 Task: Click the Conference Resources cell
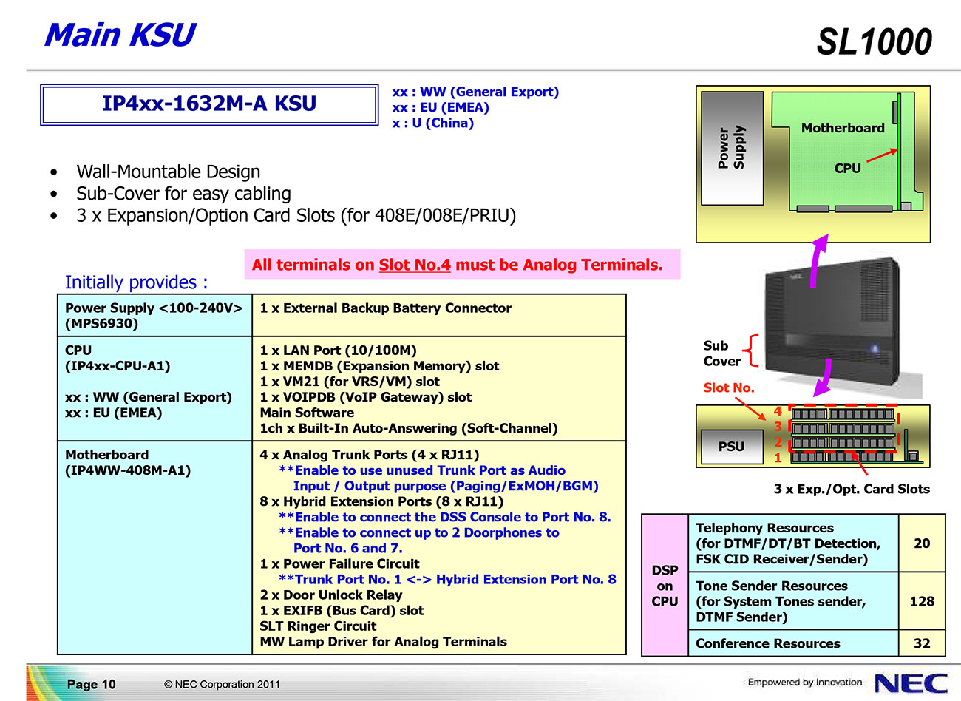(793, 643)
